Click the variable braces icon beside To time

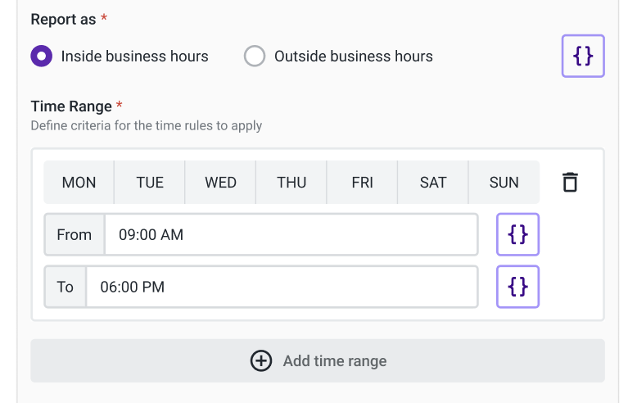point(517,287)
